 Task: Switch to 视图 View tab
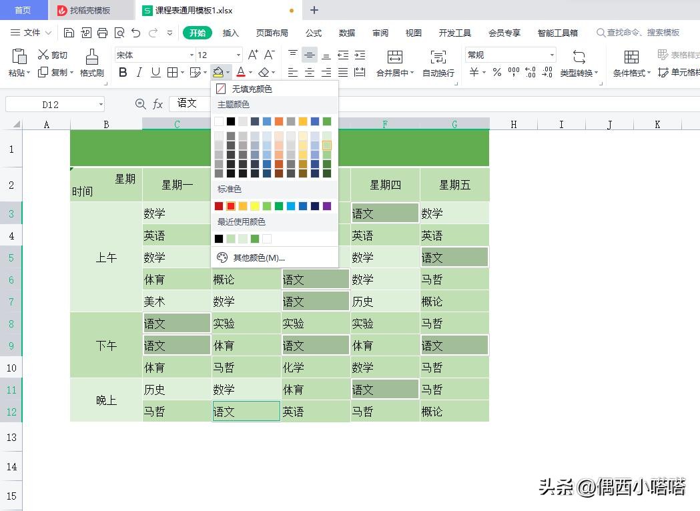413,33
